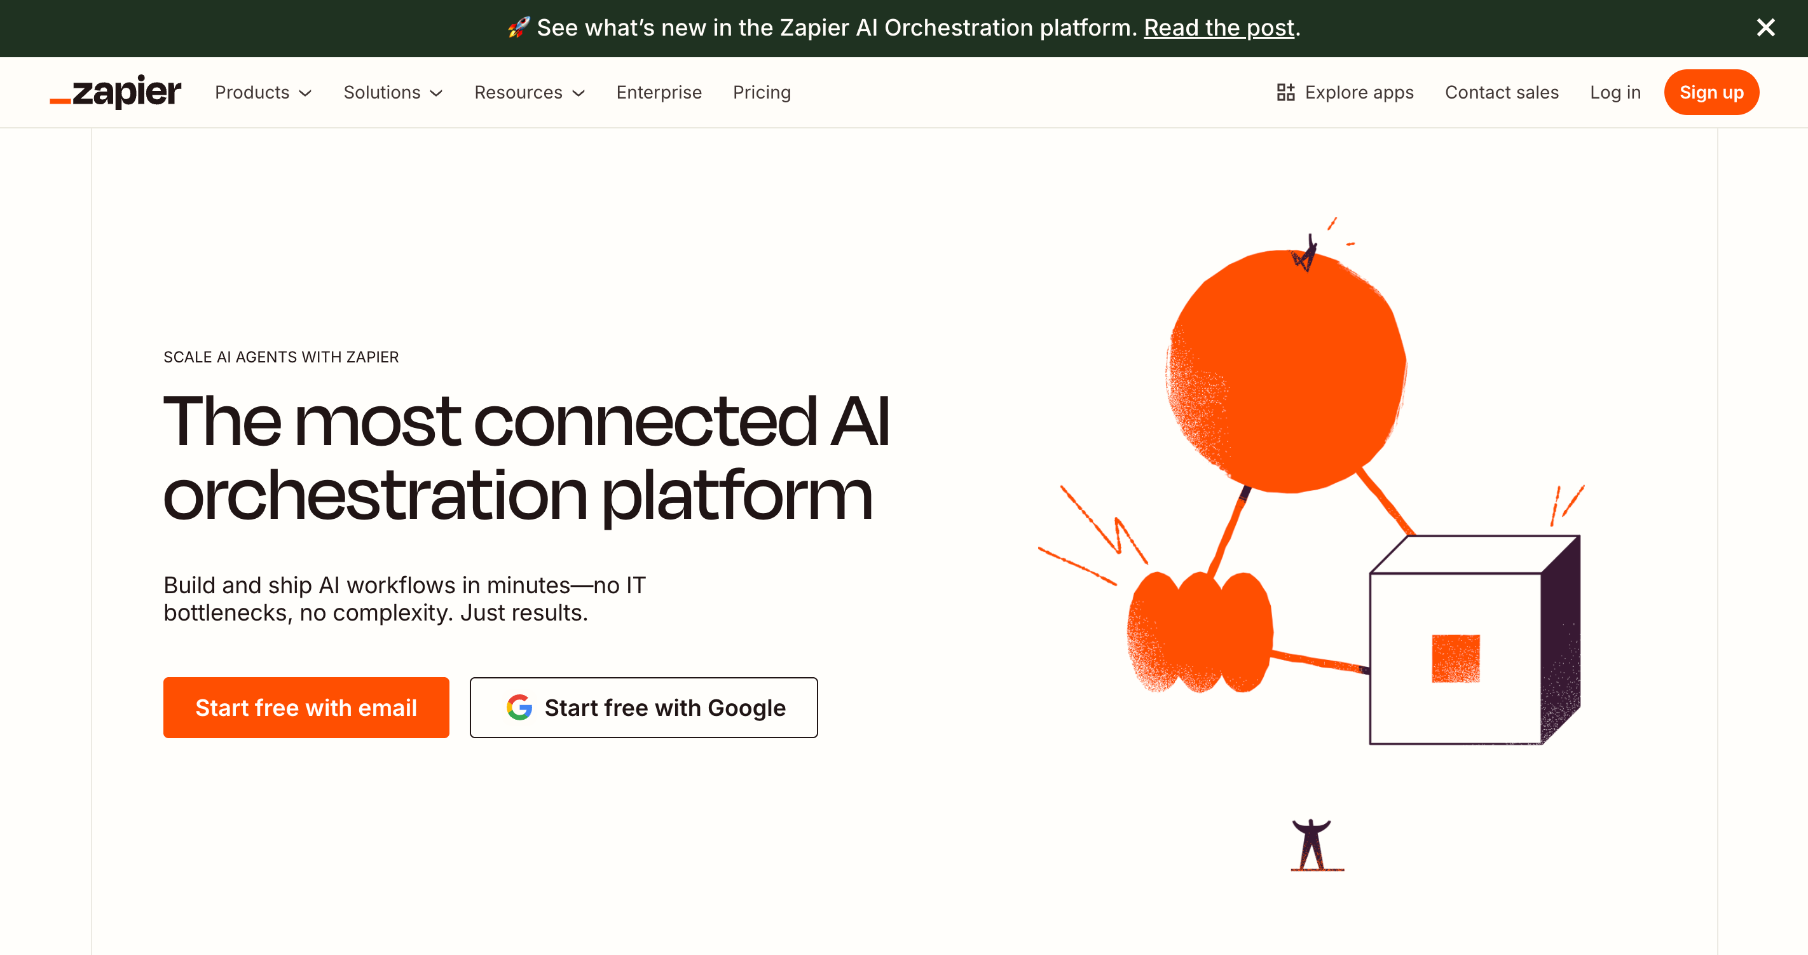Click Start free with email

tap(306, 707)
